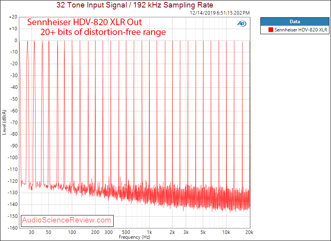Viewport: 331px width, 241px height.
Task: Click the "-20" y-axis tick label
Action: pyautogui.click(x=14, y=64)
